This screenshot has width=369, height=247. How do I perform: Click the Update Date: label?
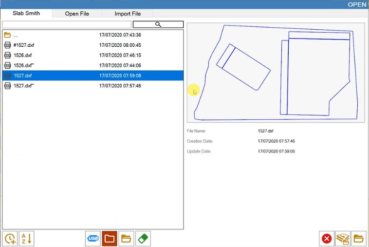(x=199, y=152)
